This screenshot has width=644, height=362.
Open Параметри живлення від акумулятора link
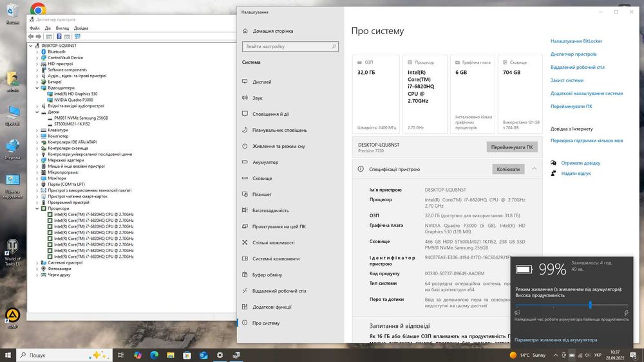(556, 340)
